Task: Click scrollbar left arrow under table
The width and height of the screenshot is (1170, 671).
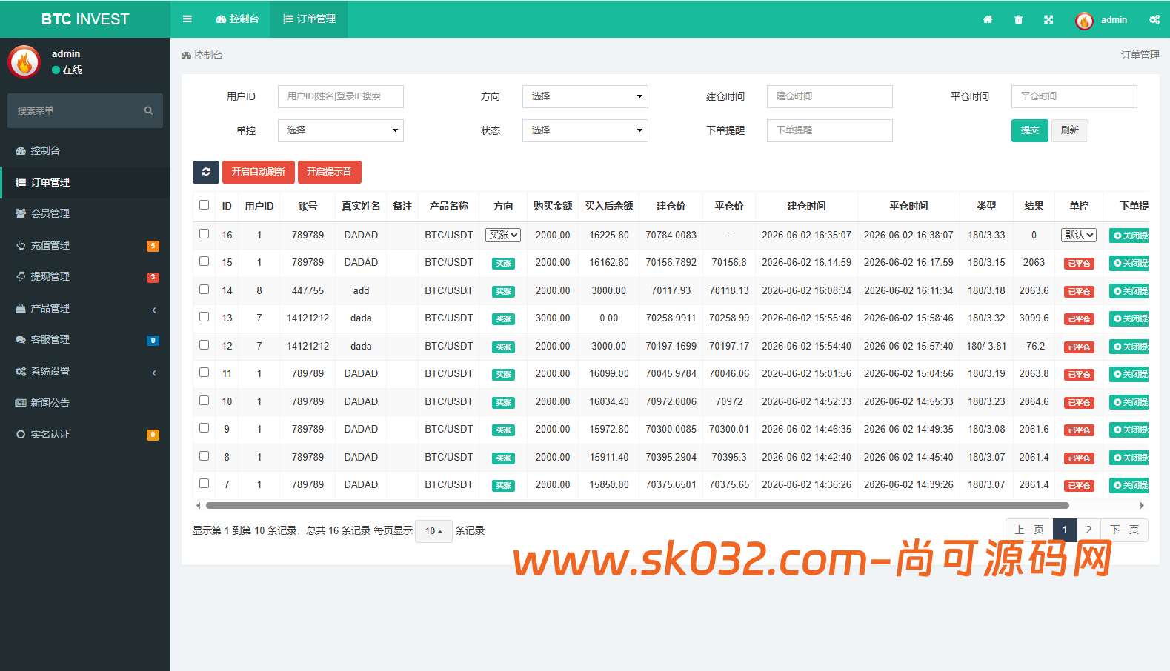Action: (x=198, y=506)
